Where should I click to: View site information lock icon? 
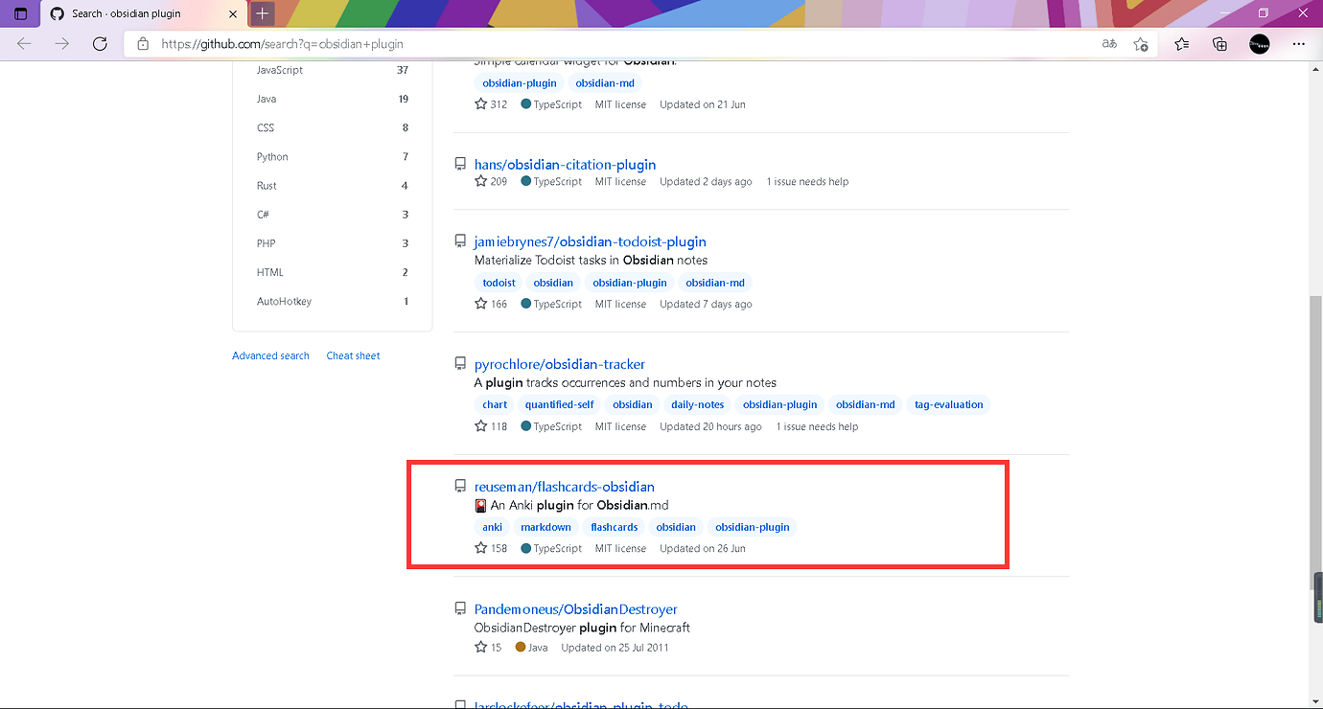(x=143, y=44)
